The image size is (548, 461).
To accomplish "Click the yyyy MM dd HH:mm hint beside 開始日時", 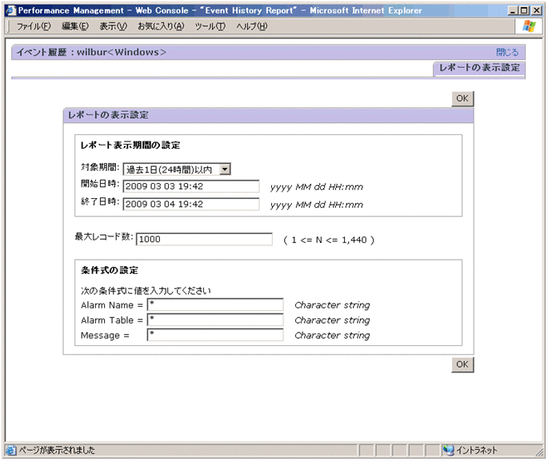I will click(x=317, y=188).
